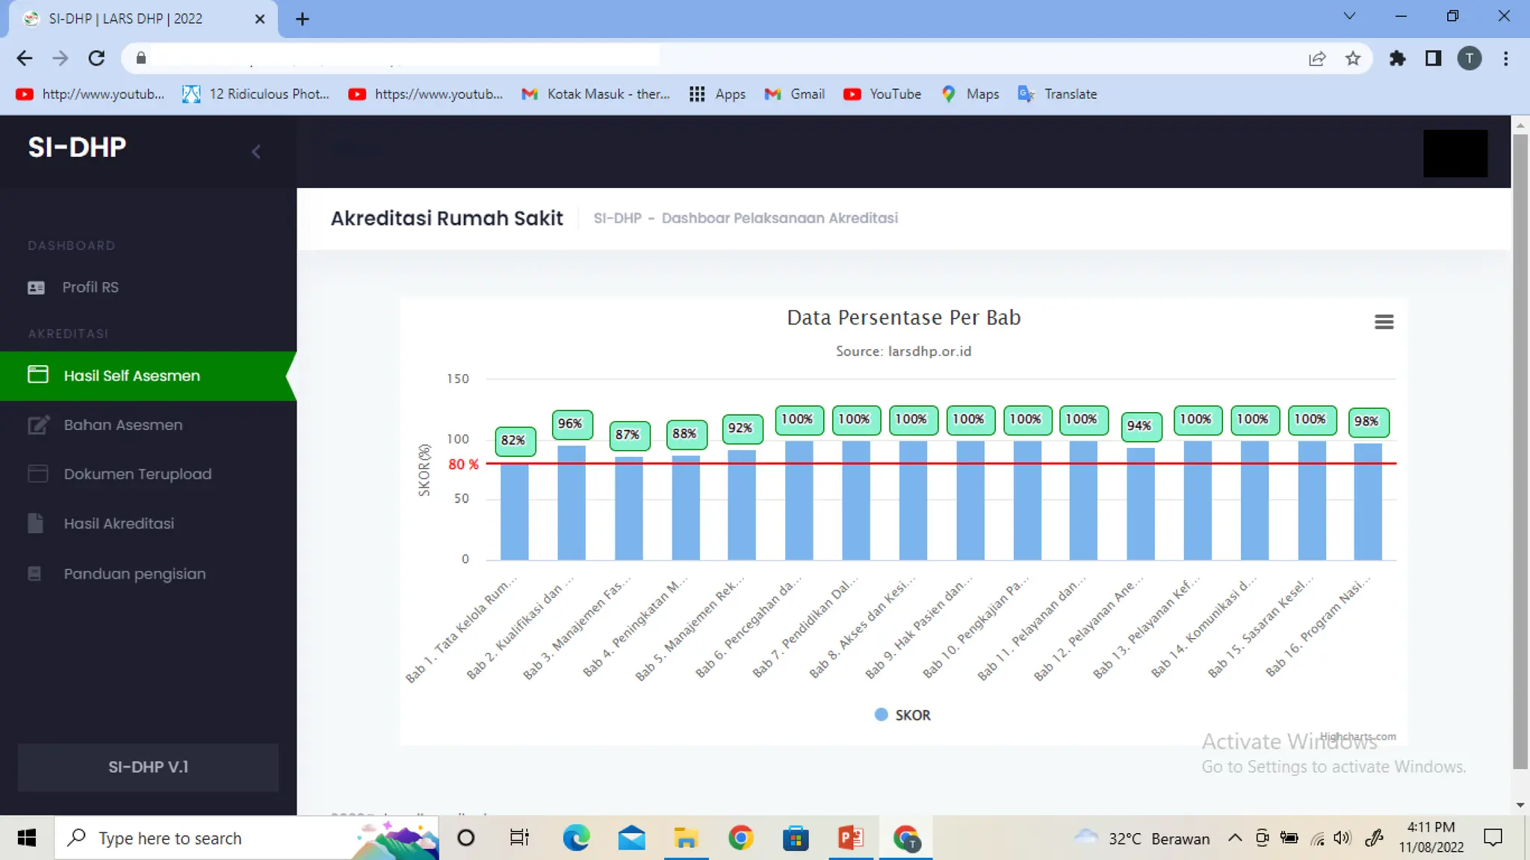Collapse the SI-DHP sidebar with the chevron

255,152
